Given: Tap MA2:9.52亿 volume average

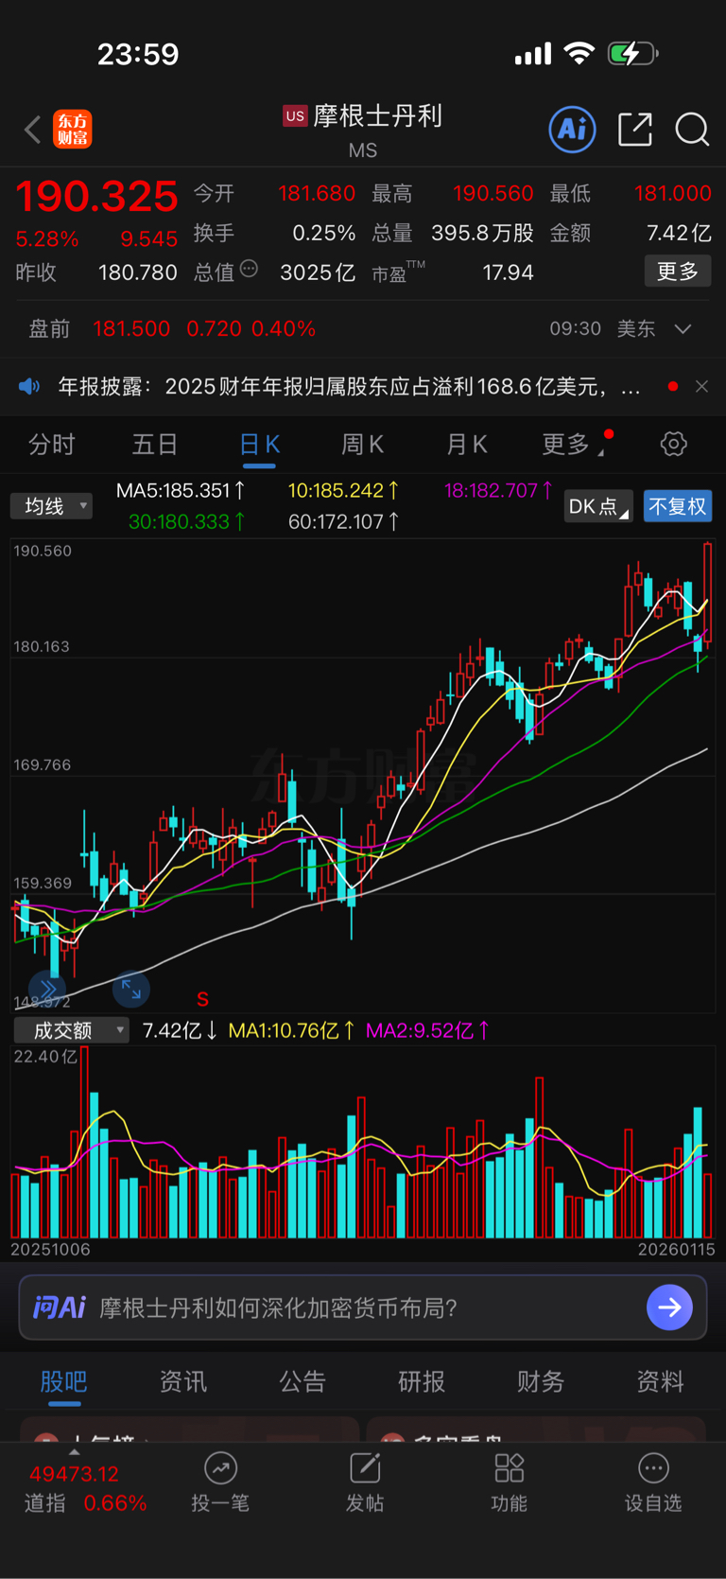Looking at the screenshot, I should click(427, 1030).
